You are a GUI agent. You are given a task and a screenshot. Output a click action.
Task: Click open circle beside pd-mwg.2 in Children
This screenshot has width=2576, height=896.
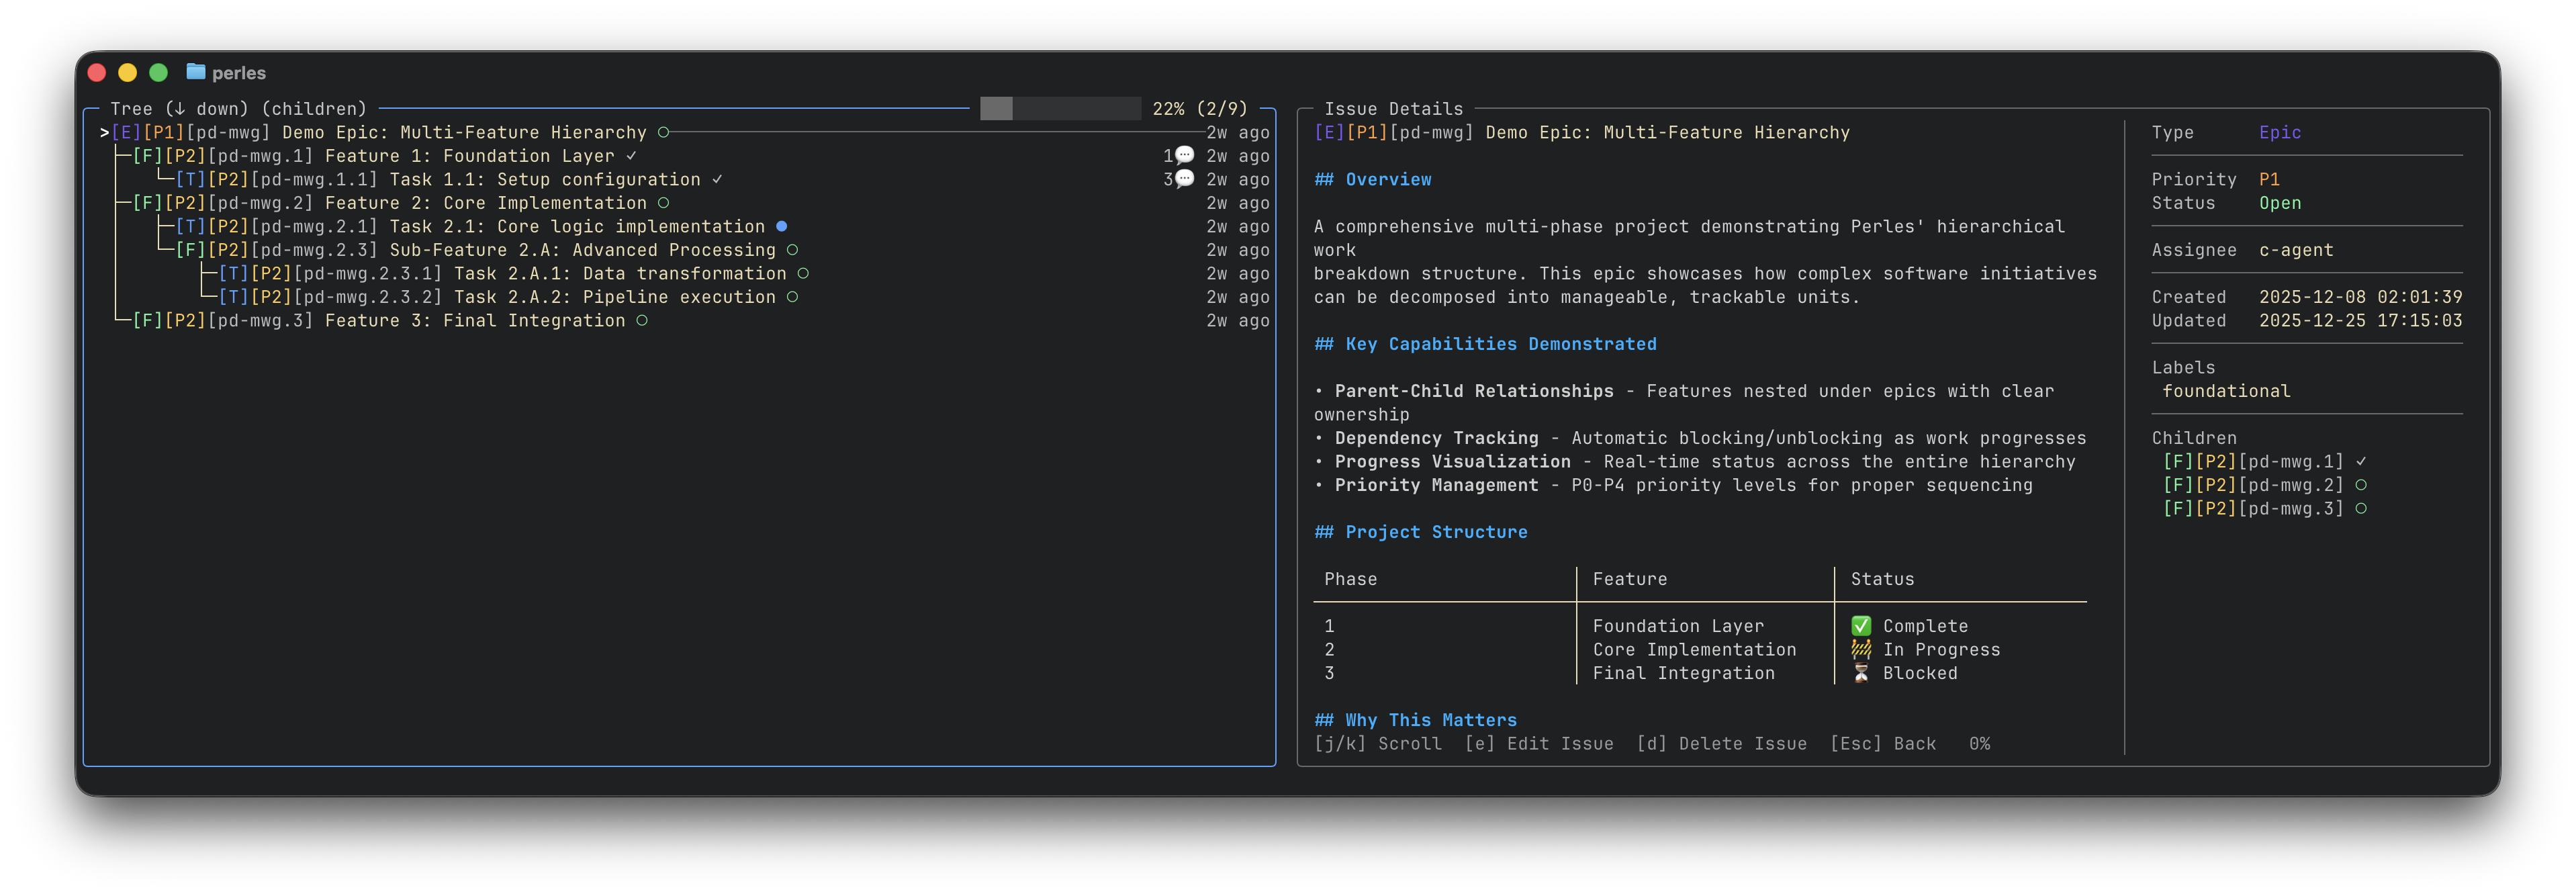(2361, 485)
